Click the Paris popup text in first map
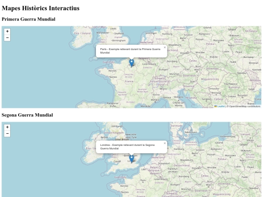The image size is (263, 197). pos(131,51)
